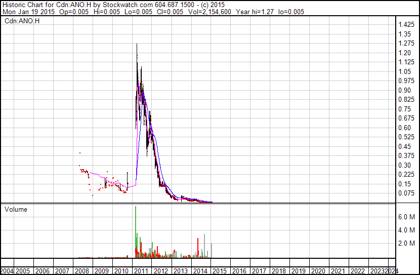Select the 2008 year label on axis
This screenshot has width=420, height=275.
[81, 271]
